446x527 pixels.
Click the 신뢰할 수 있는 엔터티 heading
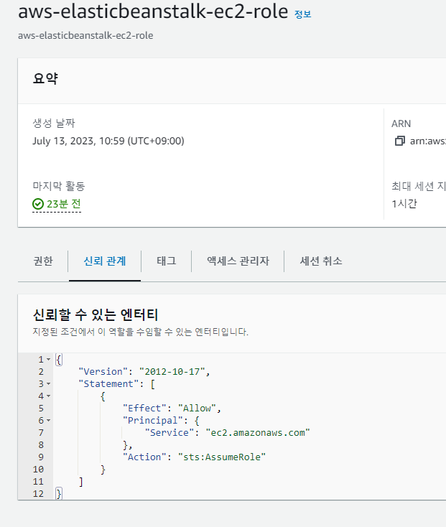[x=96, y=315]
